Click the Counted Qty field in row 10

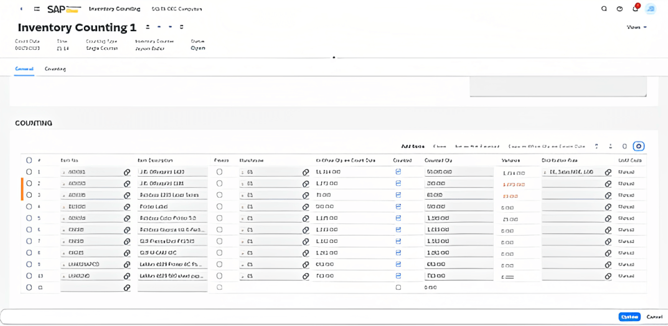[x=459, y=276]
